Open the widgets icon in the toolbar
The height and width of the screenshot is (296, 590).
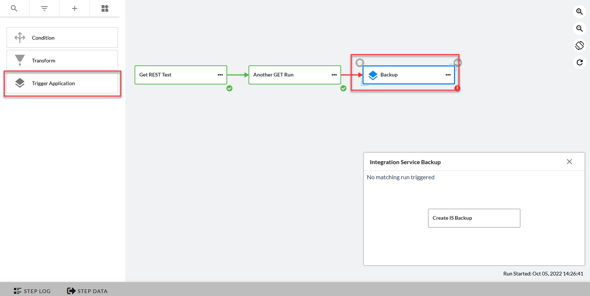tap(105, 8)
